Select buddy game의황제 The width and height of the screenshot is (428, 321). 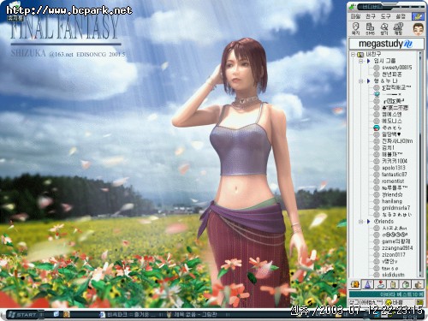tap(396, 241)
